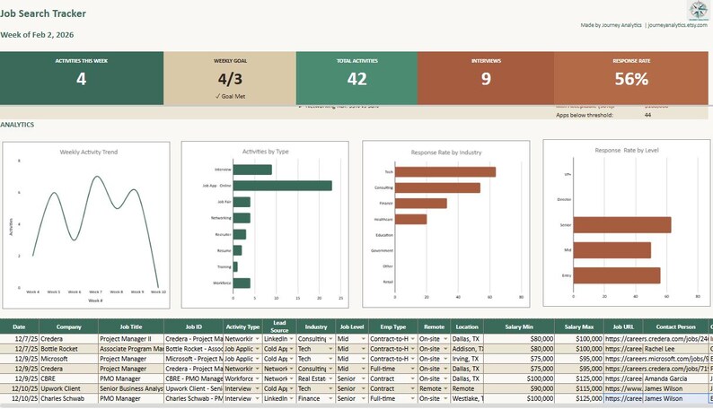This screenshot has height=409, width=713.
Task: Open the careers.credera.com/jobs/24 job URL
Action: pyautogui.click(x=656, y=339)
